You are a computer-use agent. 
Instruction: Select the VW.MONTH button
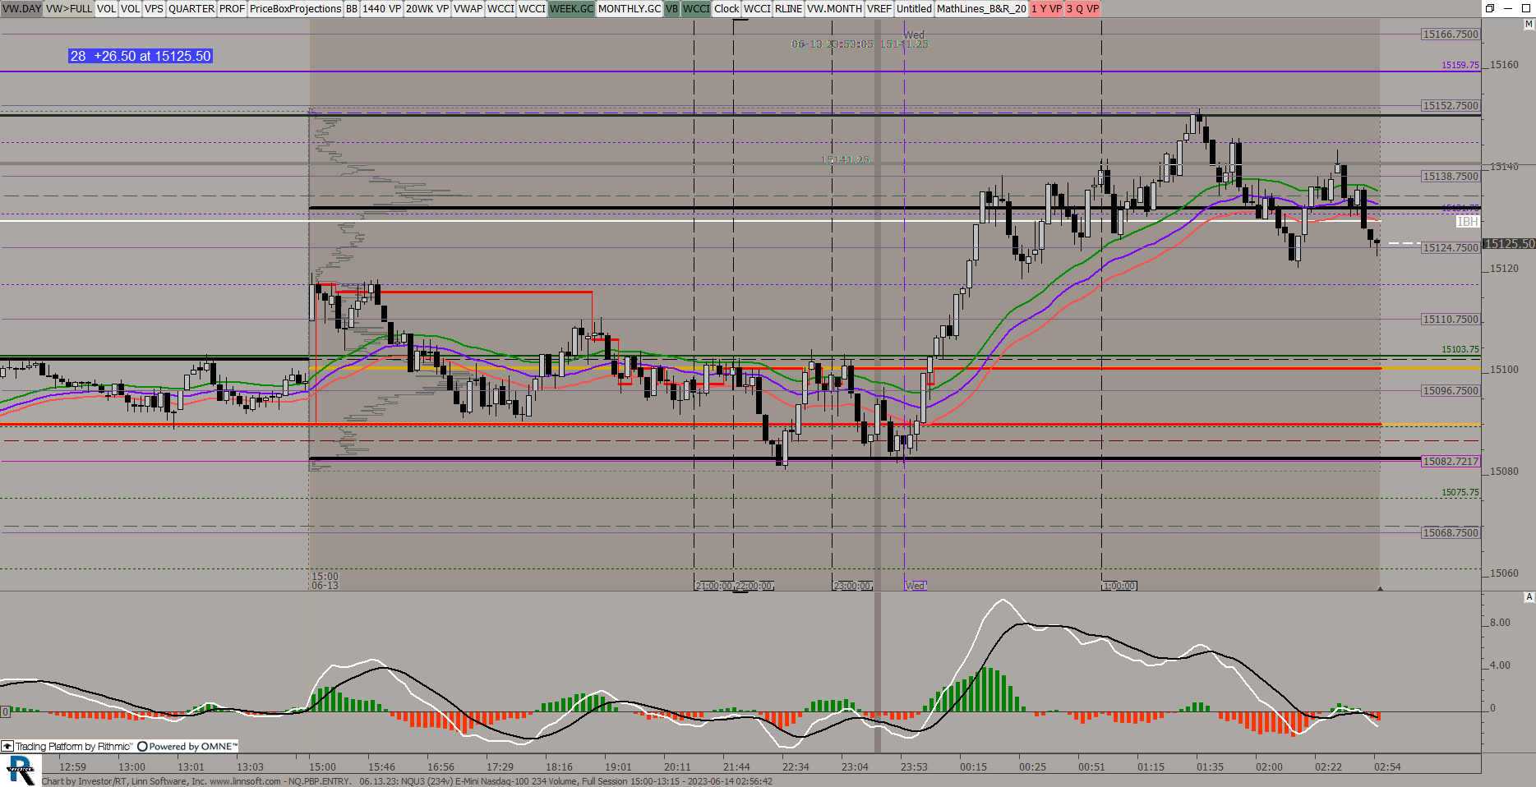coord(834,8)
